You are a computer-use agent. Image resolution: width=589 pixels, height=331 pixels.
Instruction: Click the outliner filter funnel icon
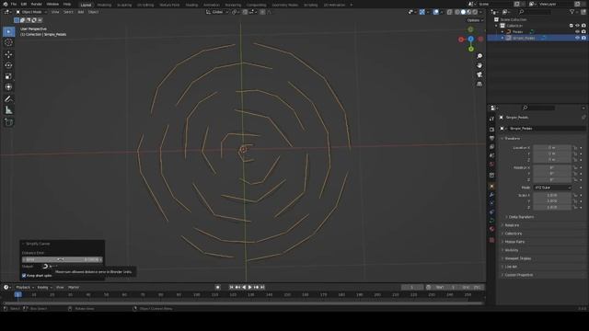(x=572, y=12)
